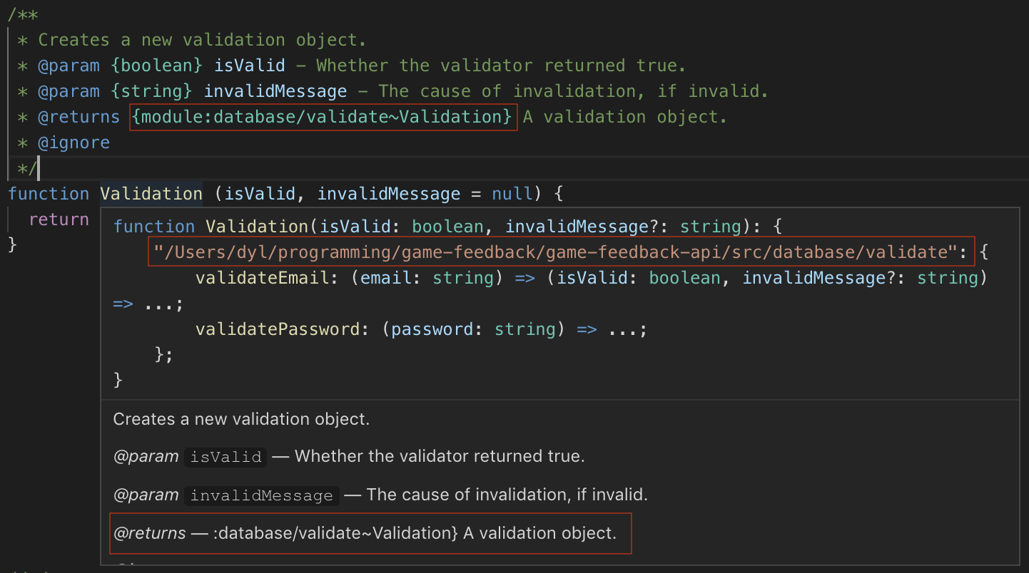Viewport: 1029px width, 573px height.
Task: Click the @ignore JSDoc tag
Action: tap(74, 142)
